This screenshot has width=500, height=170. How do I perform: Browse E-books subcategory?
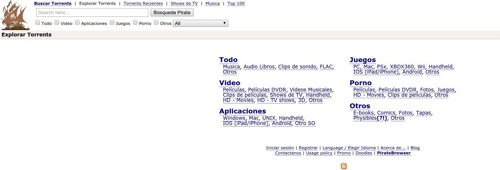(364, 113)
